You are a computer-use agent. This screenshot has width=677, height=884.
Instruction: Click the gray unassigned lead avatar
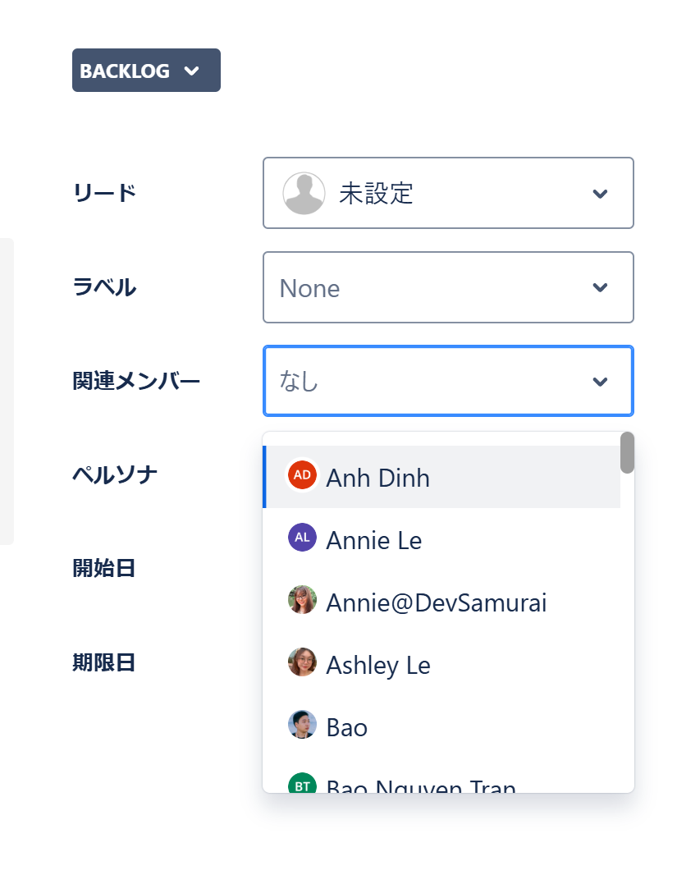tap(304, 194)
